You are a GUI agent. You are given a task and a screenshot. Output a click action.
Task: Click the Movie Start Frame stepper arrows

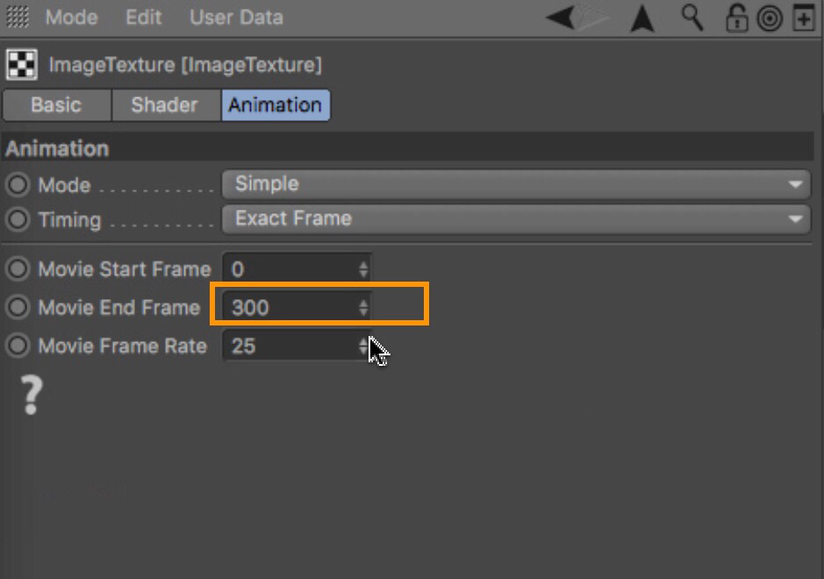tap(363, 268)
